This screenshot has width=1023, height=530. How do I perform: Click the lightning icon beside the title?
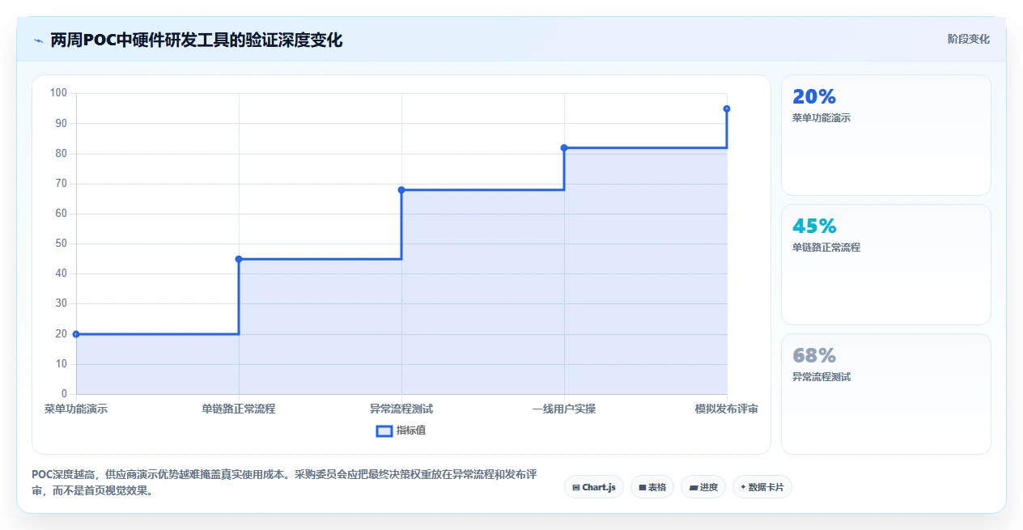(x=38, y=40)
